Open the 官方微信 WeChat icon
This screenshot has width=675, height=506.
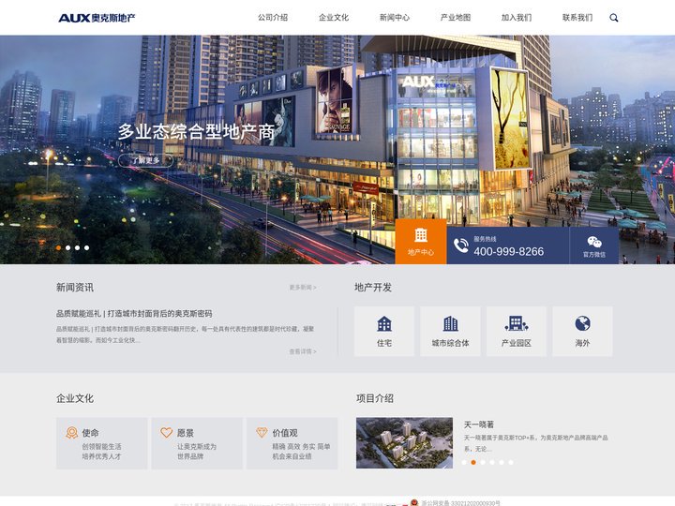594,242
